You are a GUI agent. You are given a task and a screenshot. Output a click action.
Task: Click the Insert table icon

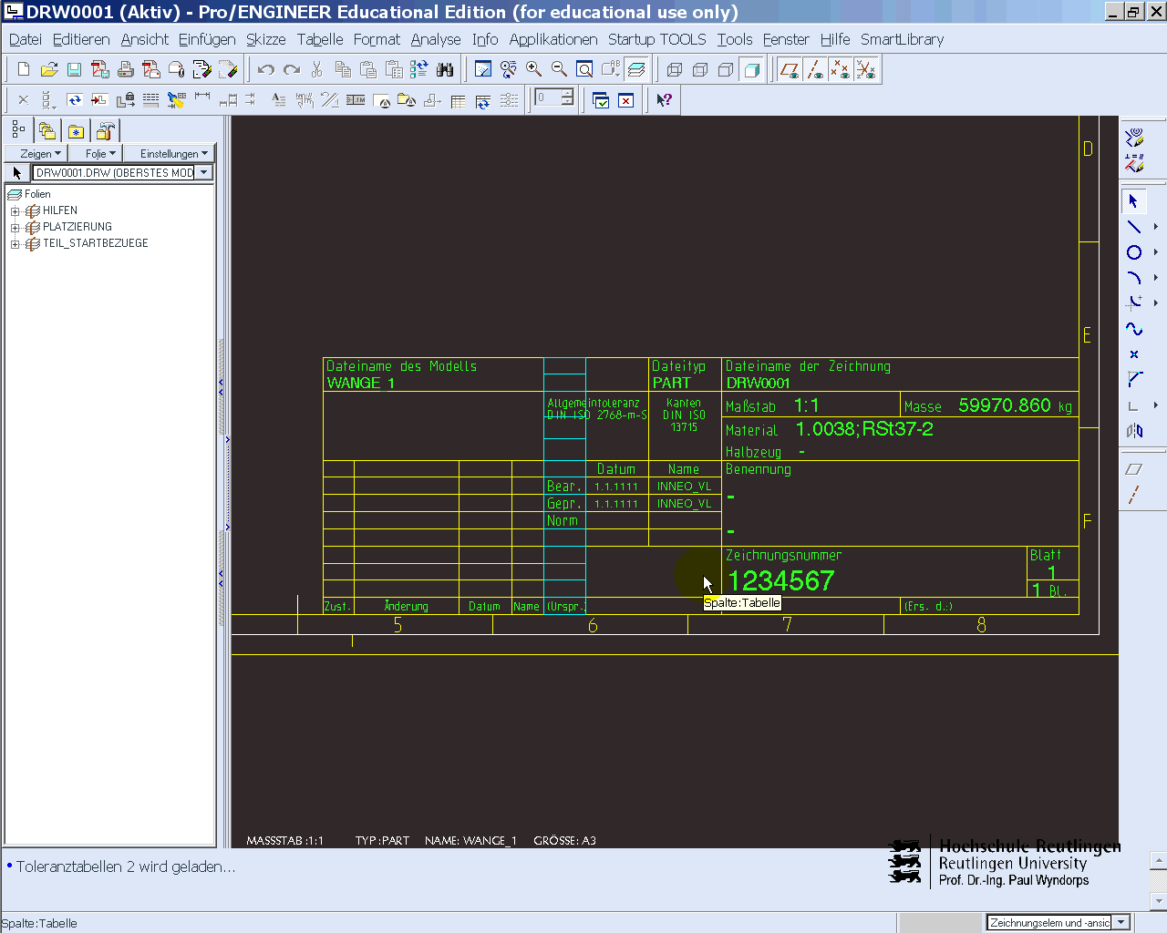pyautogui.click(x=458, y=100)
